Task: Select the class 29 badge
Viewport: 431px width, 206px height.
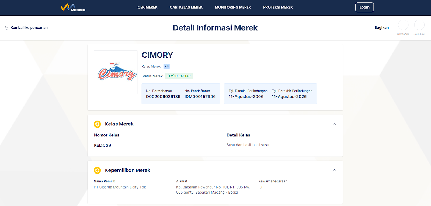Action: 166,66
